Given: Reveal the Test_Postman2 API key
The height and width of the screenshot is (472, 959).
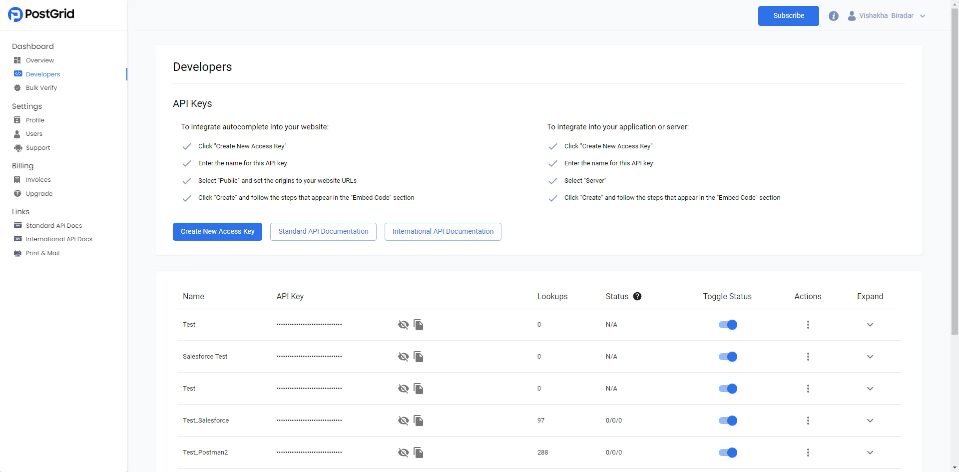Looking at the screenshot, I should 403,452.
